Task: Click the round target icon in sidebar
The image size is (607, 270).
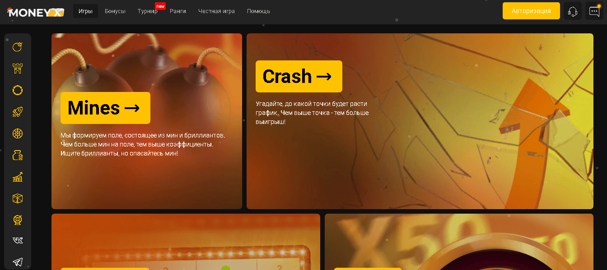Action: click(18, 220)
